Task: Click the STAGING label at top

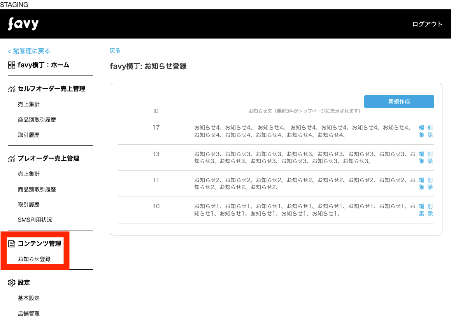Action: coord(14,5)
